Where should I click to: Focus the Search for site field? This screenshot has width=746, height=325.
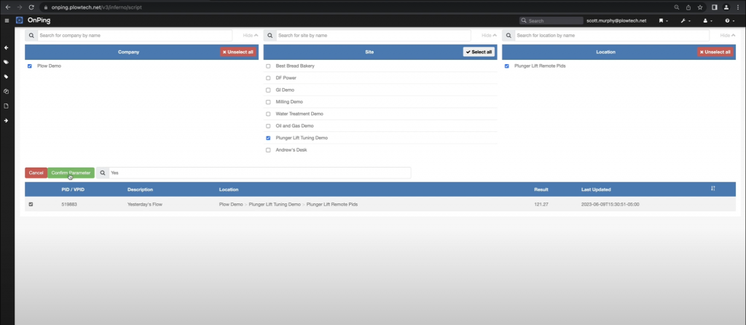374,36
